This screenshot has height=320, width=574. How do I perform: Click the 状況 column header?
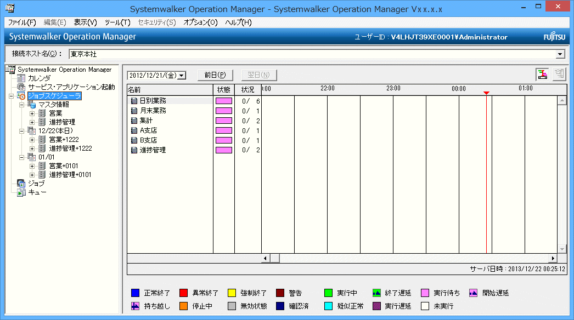point(248,90)
